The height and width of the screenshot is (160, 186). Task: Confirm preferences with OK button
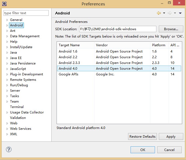[x=142, y=150]
